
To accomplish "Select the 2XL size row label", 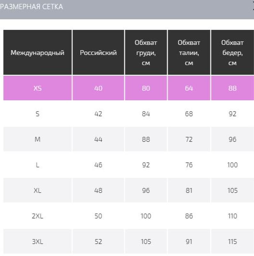I will click(x=37, y=216).
